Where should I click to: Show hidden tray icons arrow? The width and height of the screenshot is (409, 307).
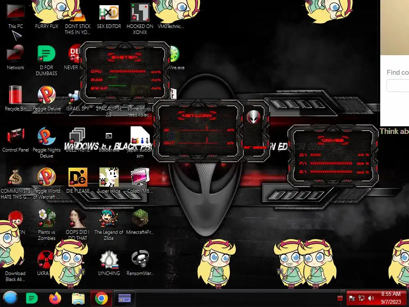tap(340, 298)
